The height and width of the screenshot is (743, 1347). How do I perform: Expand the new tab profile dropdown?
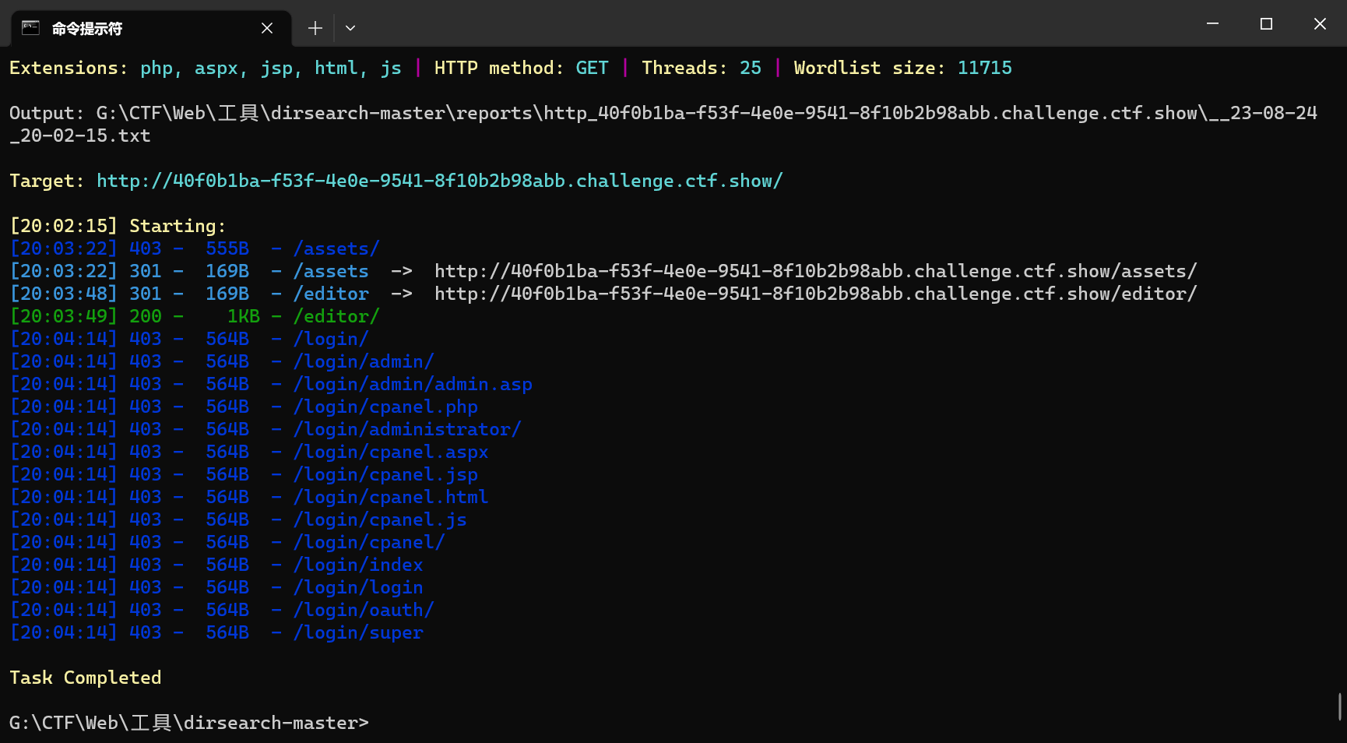(x=350, y=28)
